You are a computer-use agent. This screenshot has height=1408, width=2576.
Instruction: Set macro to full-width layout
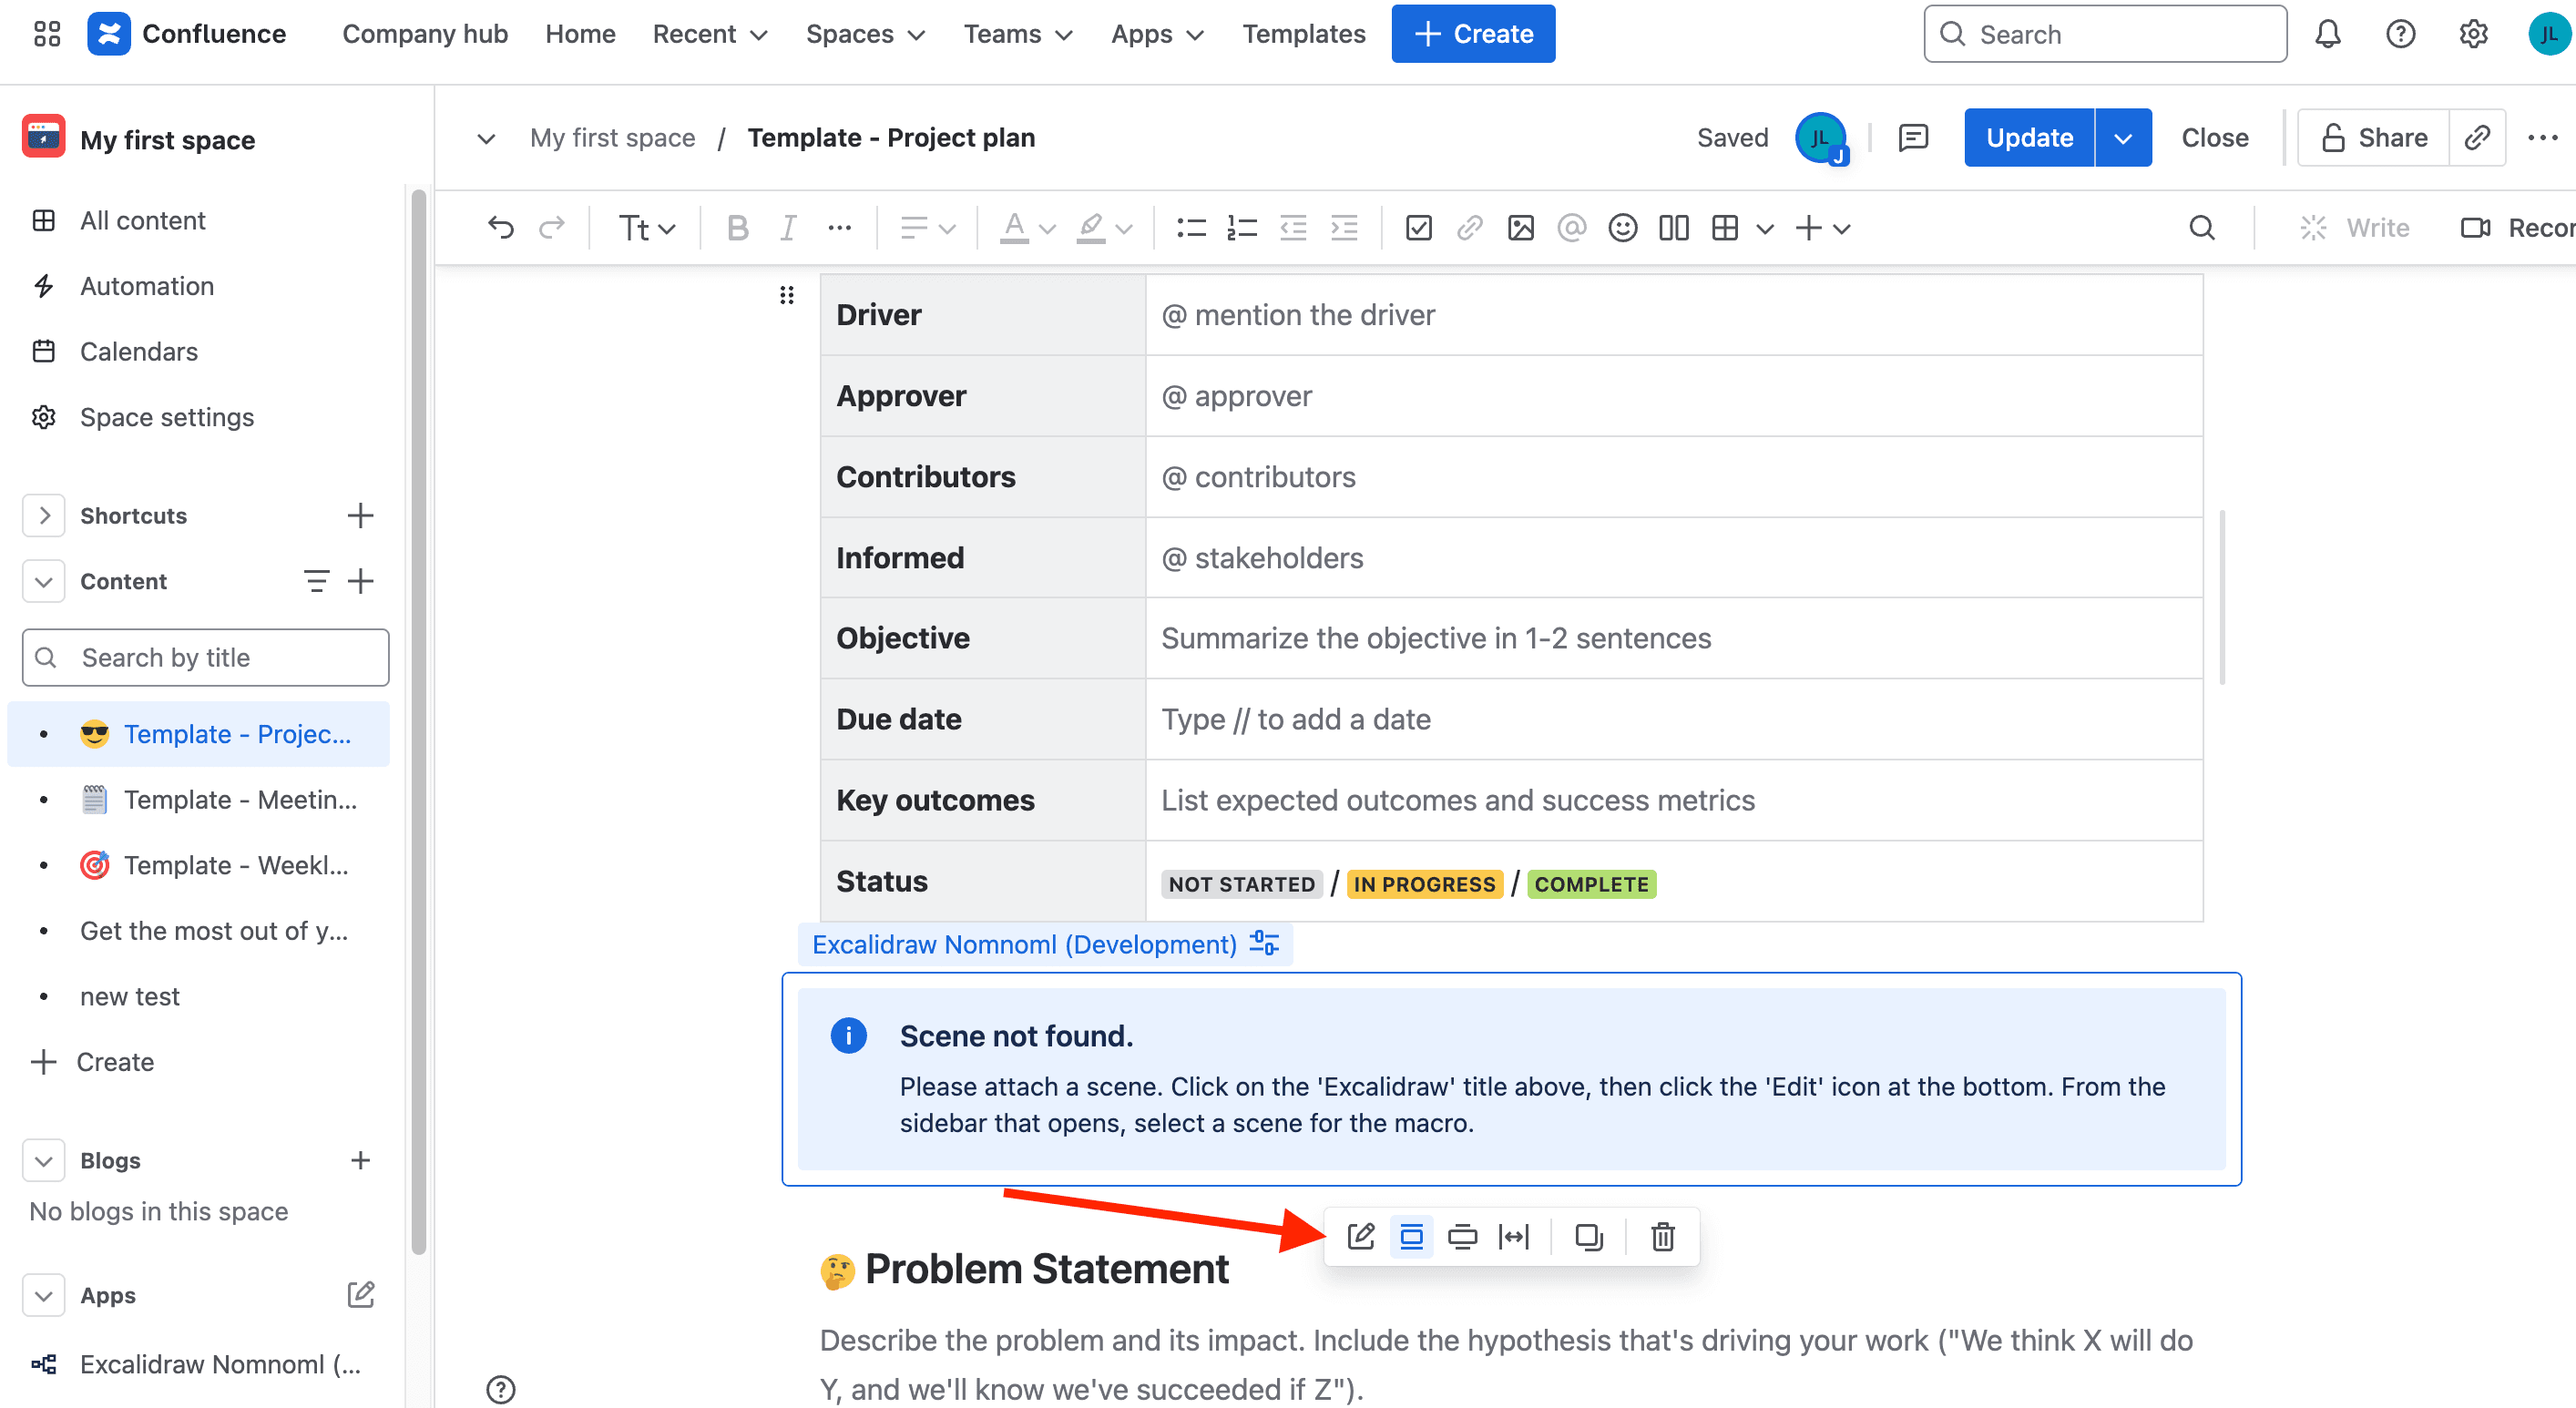1514,1237
